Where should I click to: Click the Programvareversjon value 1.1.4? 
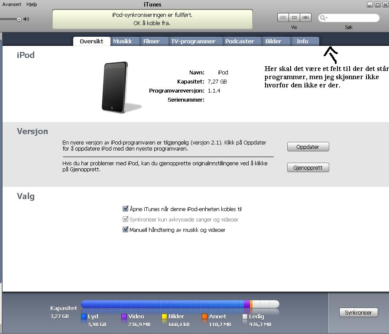pos(214,91)
